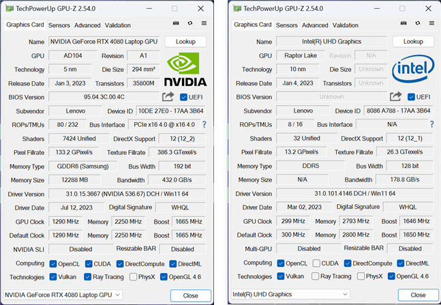
Task: Open Intel(R) UHD Graphics GPU selector dropdown
Action: tap(290, 294)
